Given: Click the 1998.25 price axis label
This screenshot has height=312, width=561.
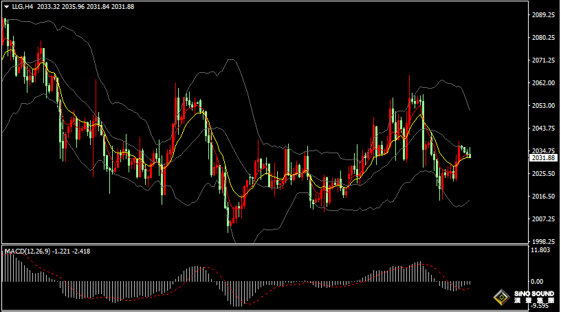Looking at the screenshot, I should coord(543,242).
